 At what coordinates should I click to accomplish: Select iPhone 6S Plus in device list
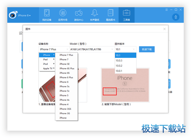(x=66, y=68)
